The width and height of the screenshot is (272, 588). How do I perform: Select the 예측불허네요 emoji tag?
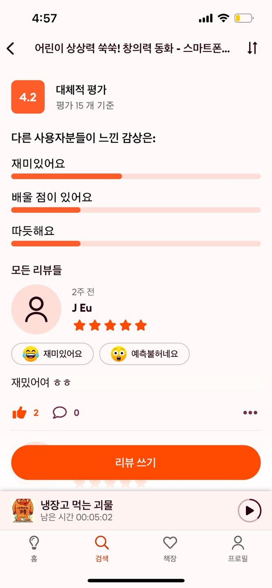144,354
